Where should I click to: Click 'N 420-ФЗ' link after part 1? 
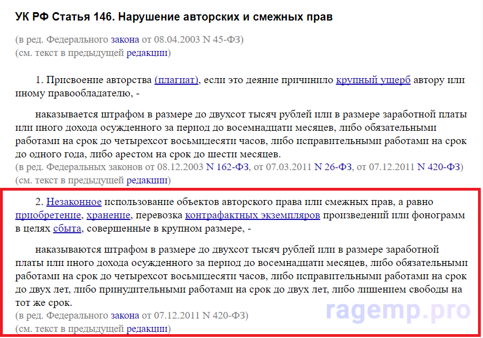coord(439,167)
